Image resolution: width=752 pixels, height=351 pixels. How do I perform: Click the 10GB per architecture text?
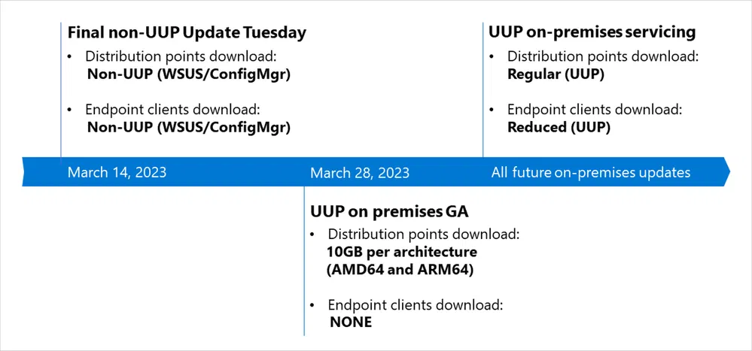[x=402, y=252]
